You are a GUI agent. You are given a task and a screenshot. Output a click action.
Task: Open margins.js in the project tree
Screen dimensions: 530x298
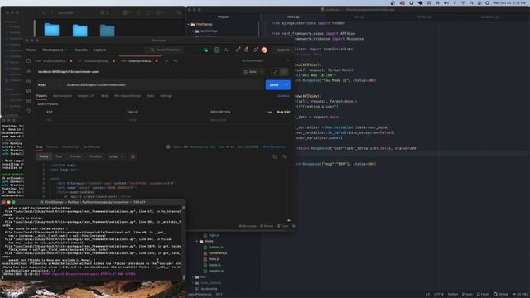[216, 271]
